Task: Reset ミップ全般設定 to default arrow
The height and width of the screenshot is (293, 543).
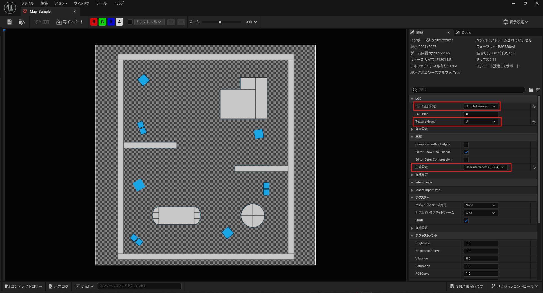Action: [534, 106]
